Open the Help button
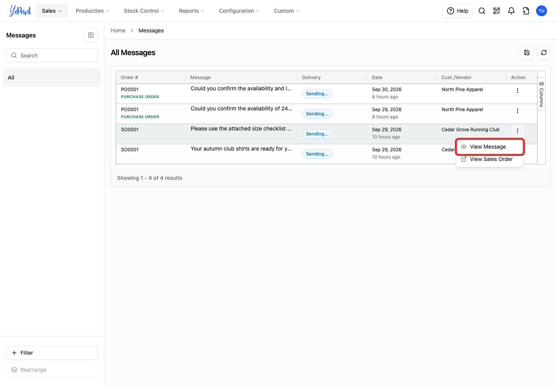Viewport: 557px width, 386px height. tap(458, 11)
